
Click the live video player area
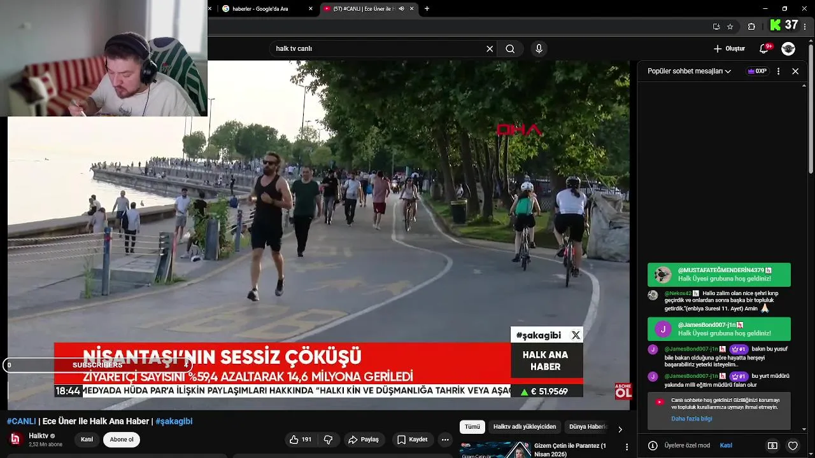click(x=318, y=235)
